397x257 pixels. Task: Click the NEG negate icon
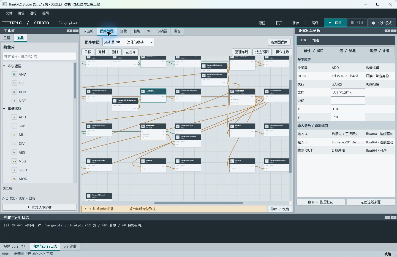coord(14,161)
